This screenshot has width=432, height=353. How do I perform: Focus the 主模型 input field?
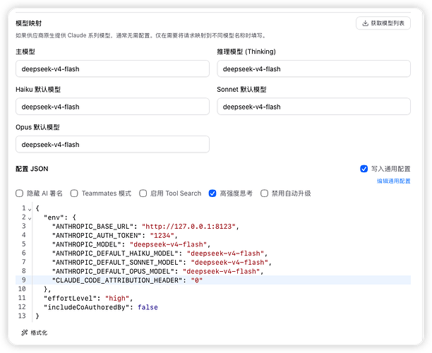[112, 69]
